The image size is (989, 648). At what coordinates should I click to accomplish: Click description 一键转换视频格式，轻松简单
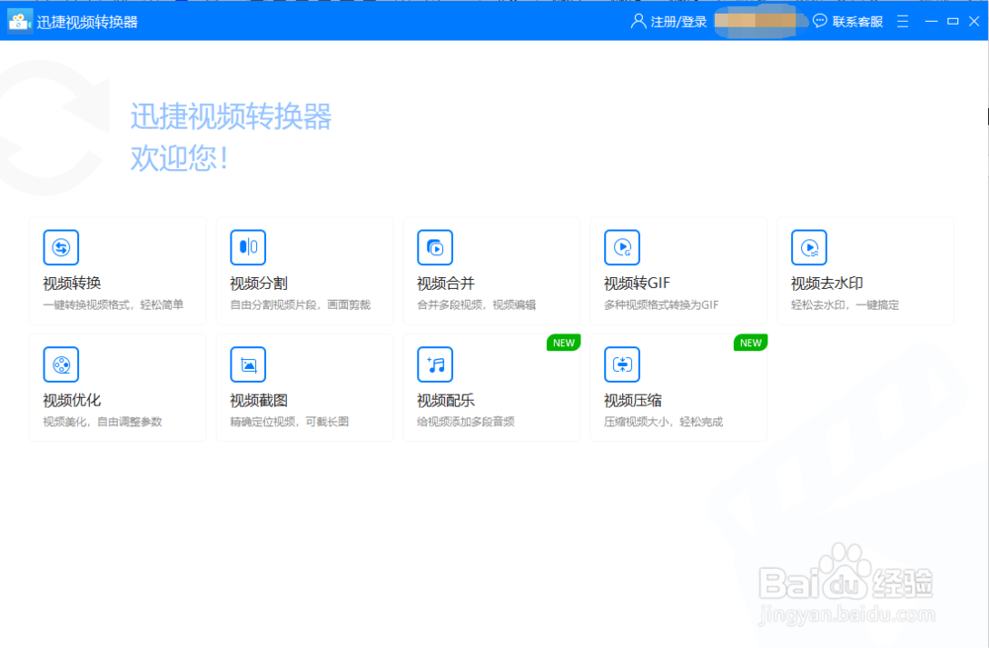114,305
